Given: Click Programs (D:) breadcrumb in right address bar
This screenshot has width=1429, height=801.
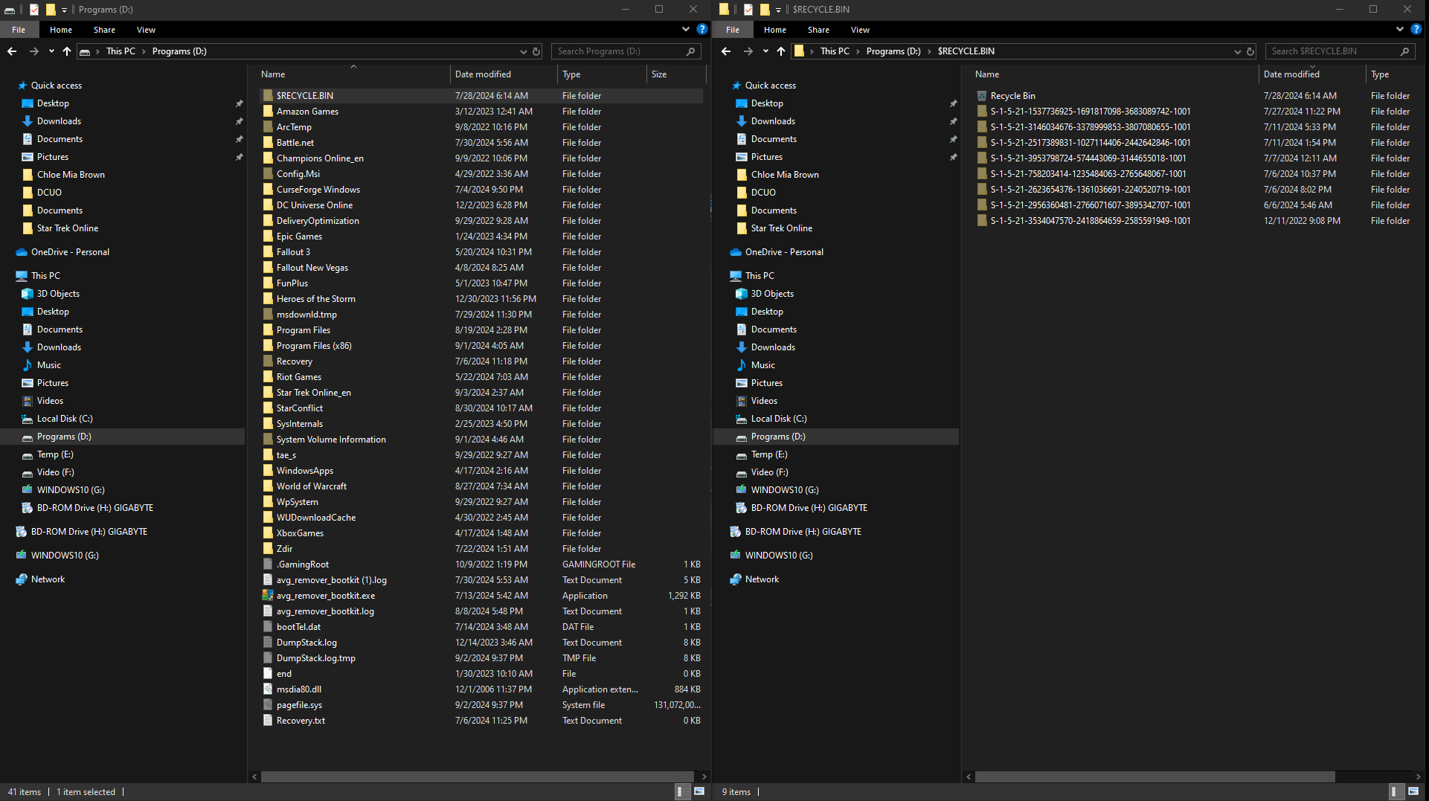Looking at the screenshot, I should (893, 51).
